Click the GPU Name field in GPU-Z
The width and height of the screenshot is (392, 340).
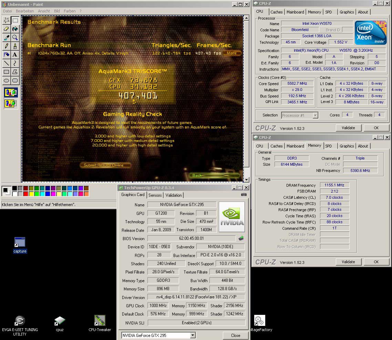tap(182, 205)
